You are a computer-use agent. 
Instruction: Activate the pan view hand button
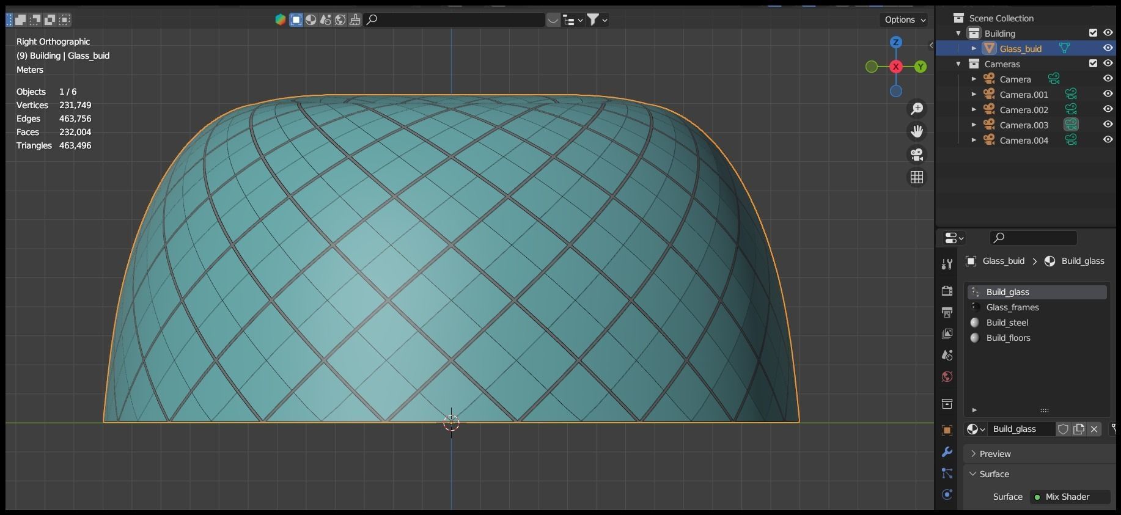pyautogui.click(x=917, y=131)
